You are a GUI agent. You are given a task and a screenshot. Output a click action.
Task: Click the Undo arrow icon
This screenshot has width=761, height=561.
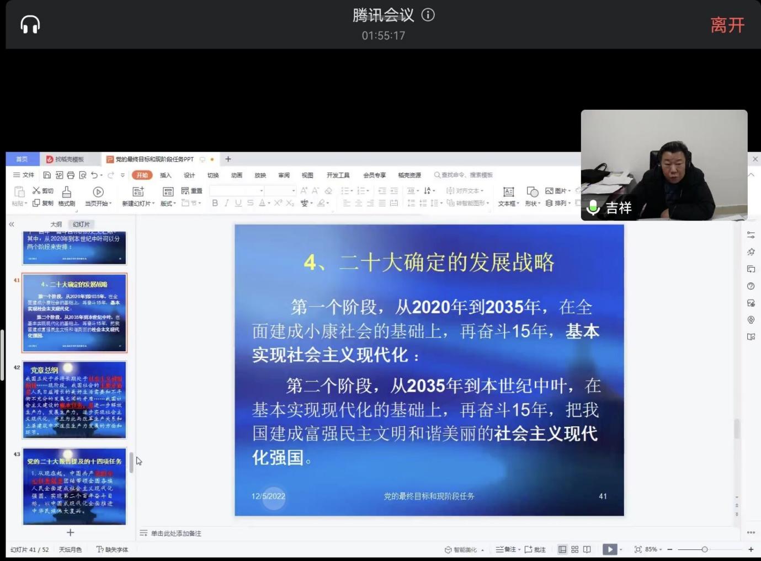[94, 175]
